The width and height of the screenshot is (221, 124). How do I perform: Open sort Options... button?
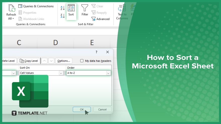tap(64, 61)
